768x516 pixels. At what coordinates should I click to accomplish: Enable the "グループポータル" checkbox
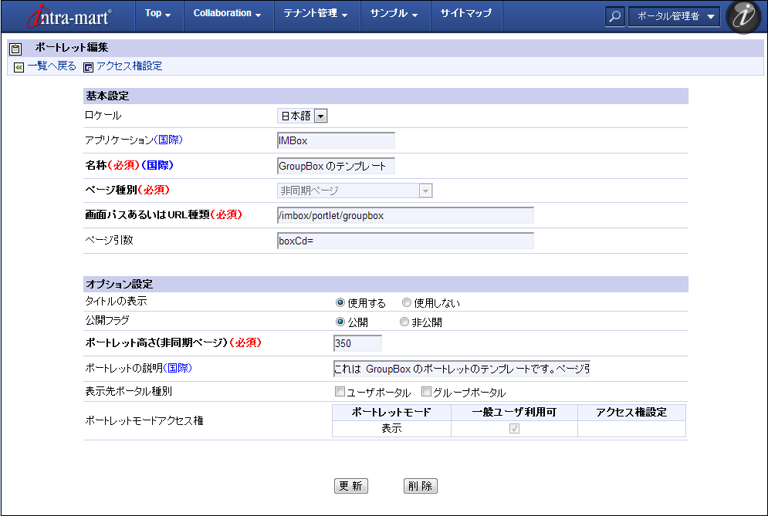click(426, 392)
